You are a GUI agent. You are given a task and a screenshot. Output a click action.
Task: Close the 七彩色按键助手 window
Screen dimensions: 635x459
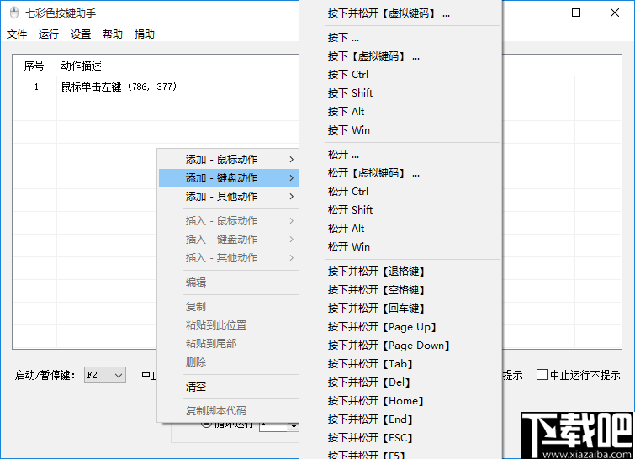coord(614,13)
